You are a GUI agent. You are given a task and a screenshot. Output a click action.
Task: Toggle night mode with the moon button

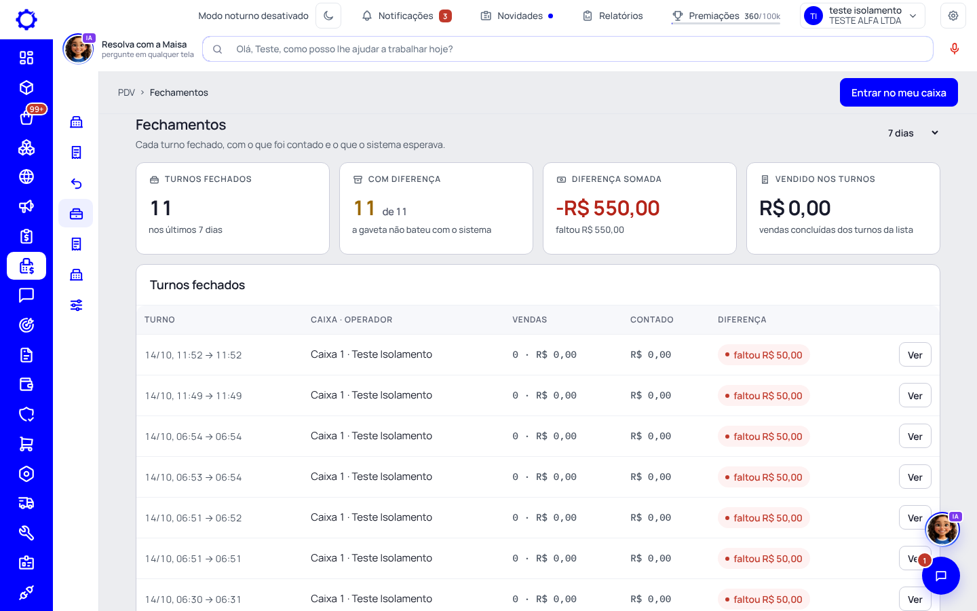[328, 16]
